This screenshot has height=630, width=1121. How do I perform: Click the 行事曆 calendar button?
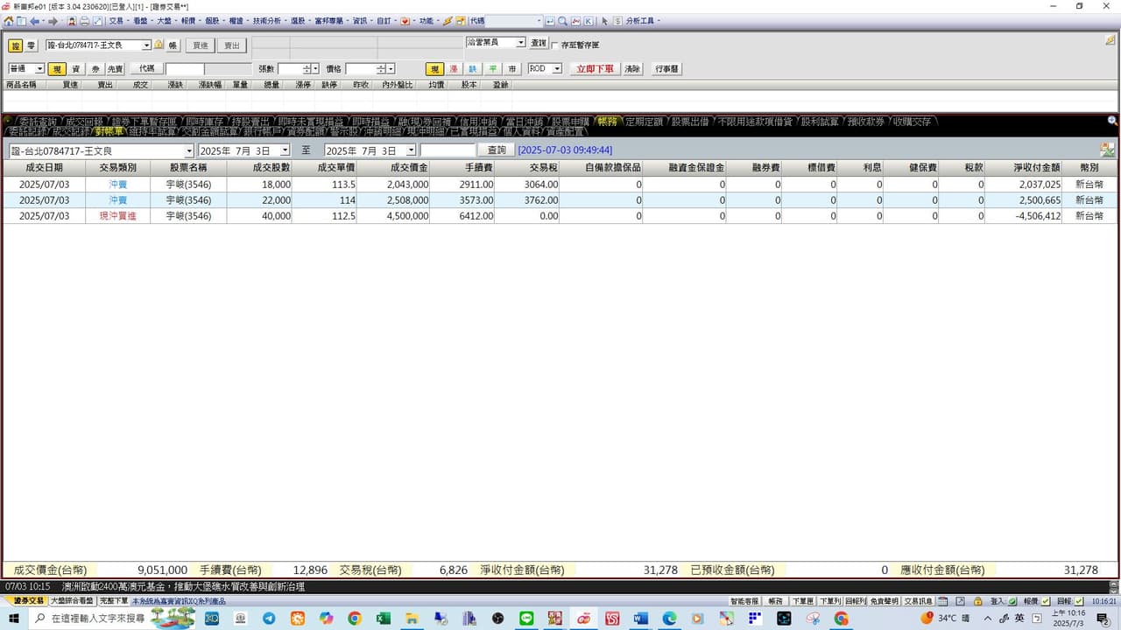[666, 69]
